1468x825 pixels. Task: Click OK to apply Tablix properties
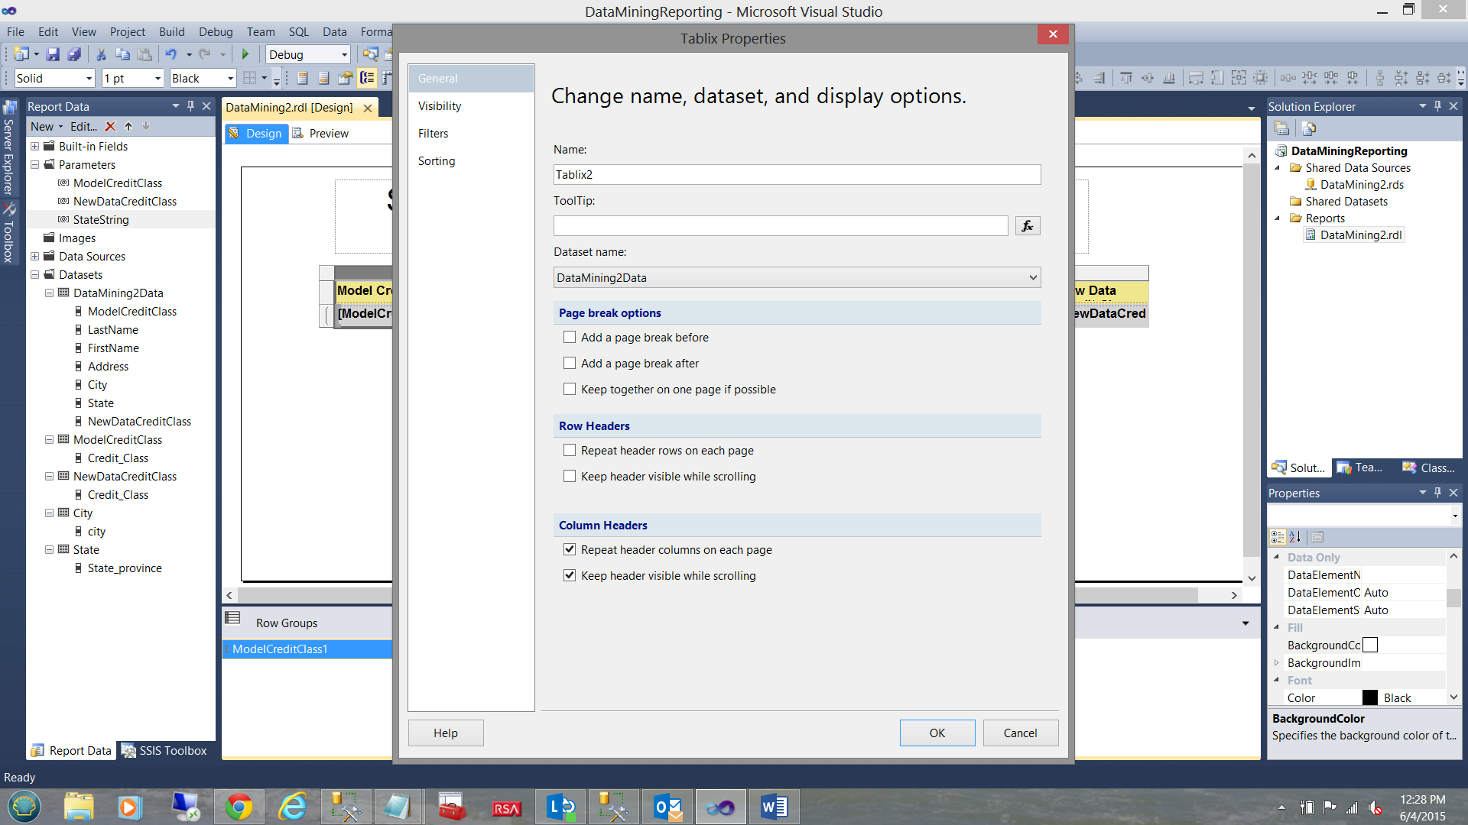click(x=937, y=733)
